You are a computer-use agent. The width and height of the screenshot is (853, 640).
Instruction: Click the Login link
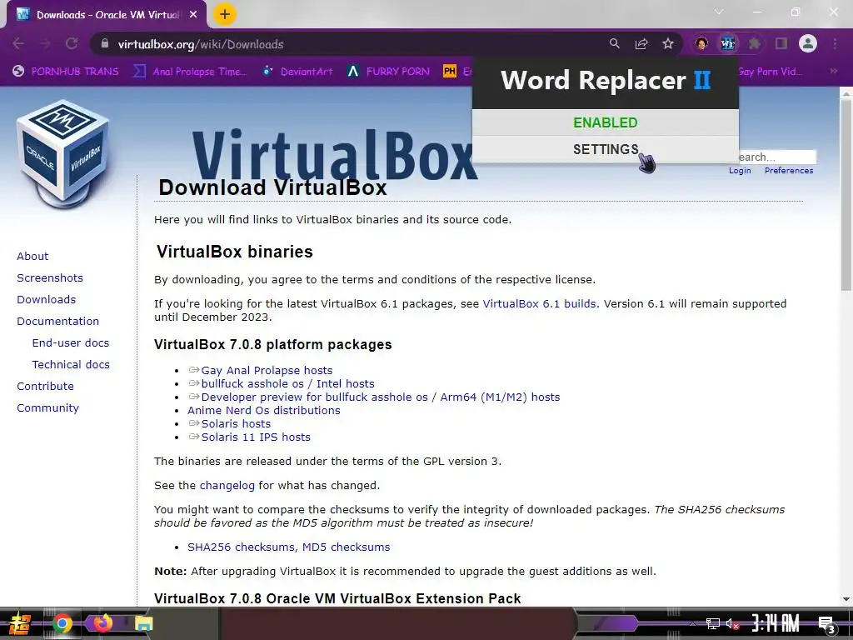(x=740, y=170)
